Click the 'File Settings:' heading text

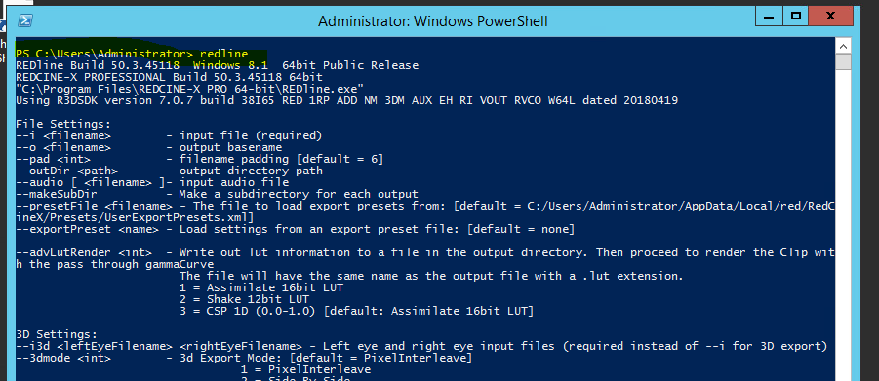click(x=63, y=123)
